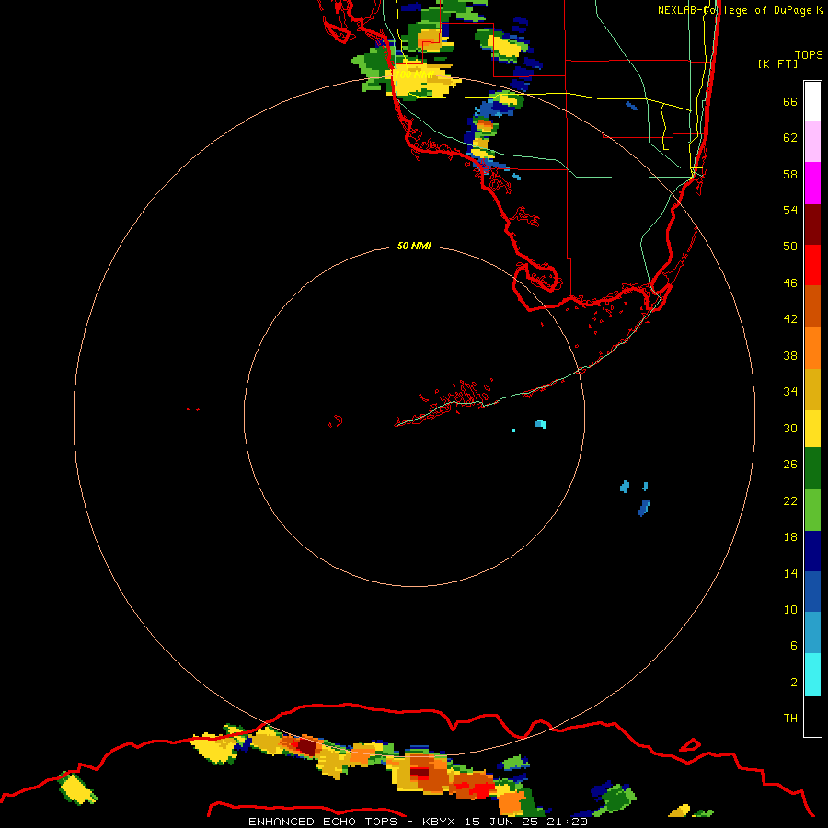Select the 14 legend value
The width and height of the screenshot is (828, 828).
click(x=790, y=573)
